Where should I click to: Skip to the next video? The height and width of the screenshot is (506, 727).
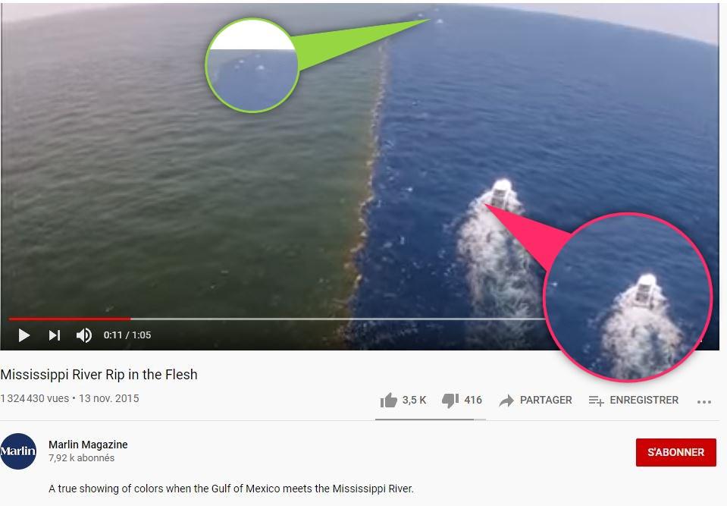(55, 335)
